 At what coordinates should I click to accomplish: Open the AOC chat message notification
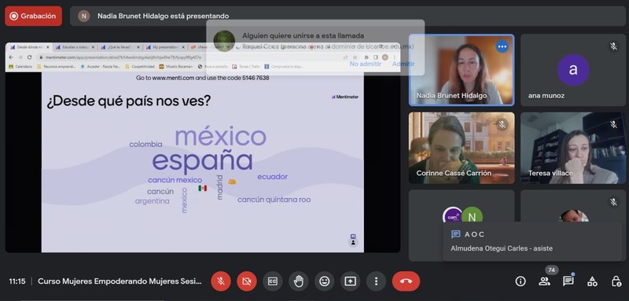point(532,241)
